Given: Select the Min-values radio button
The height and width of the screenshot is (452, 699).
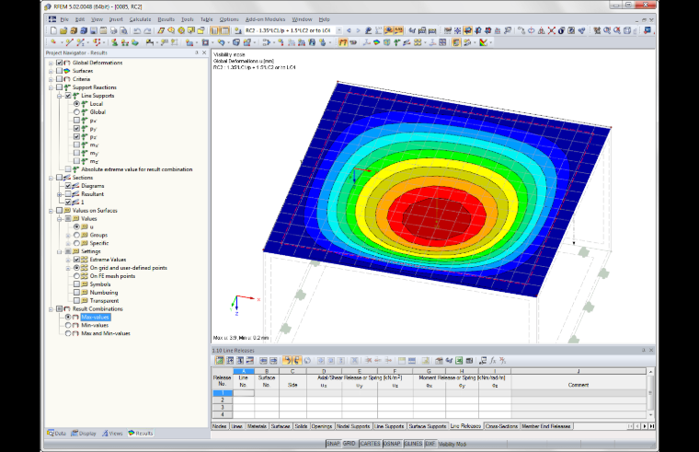Looking at the screenshot, I should 68,325.
